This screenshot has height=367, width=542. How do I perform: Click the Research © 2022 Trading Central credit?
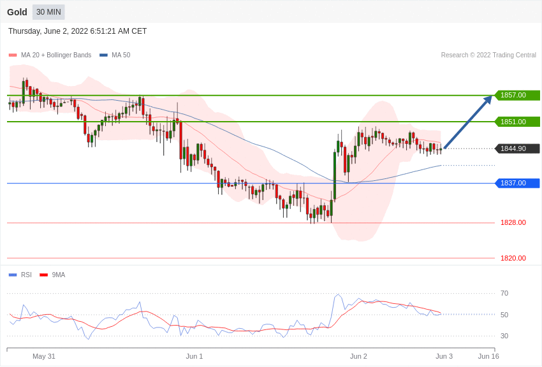coord(488,55)
